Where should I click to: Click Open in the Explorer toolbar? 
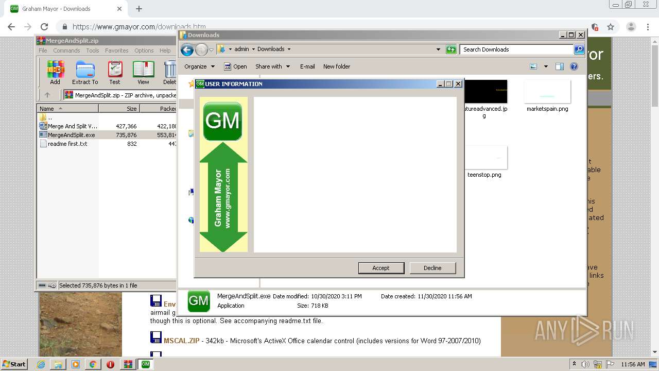pos(236,66)
